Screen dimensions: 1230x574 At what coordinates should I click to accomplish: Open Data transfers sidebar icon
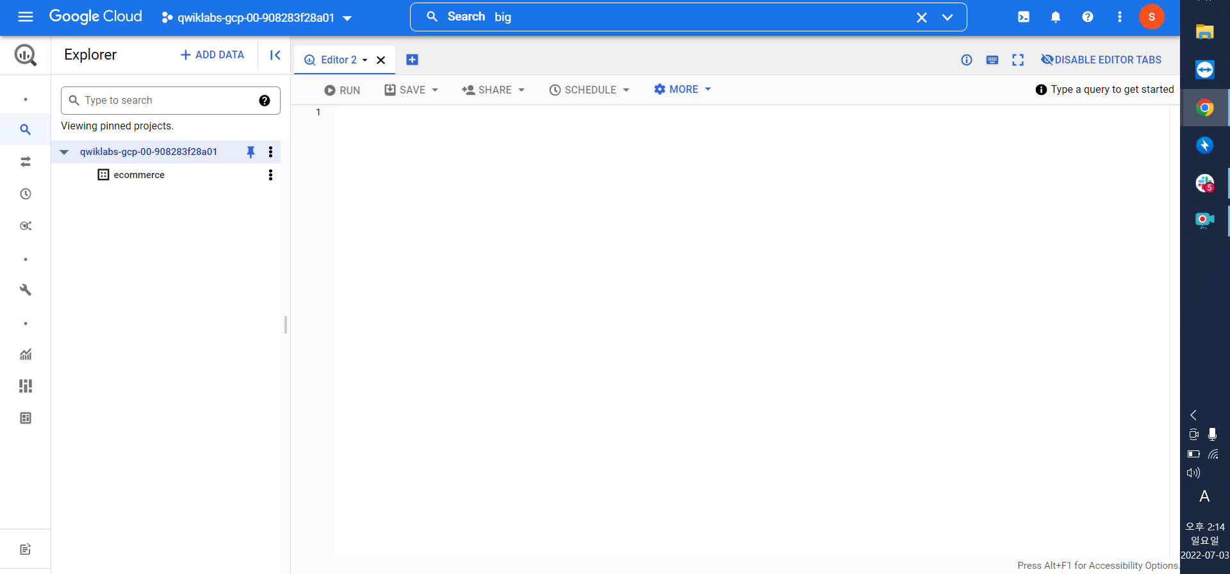click(x=26, y=161)
